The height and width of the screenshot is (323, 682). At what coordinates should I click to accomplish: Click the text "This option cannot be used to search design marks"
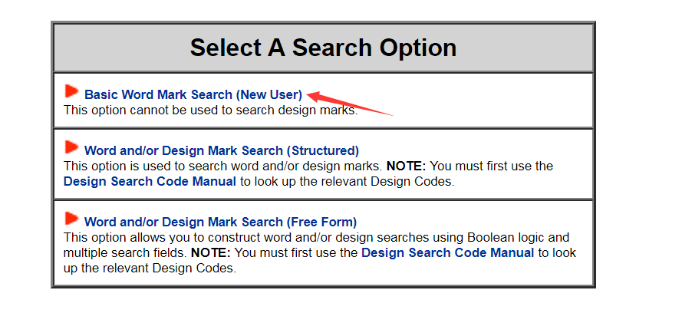click(209, 110)
